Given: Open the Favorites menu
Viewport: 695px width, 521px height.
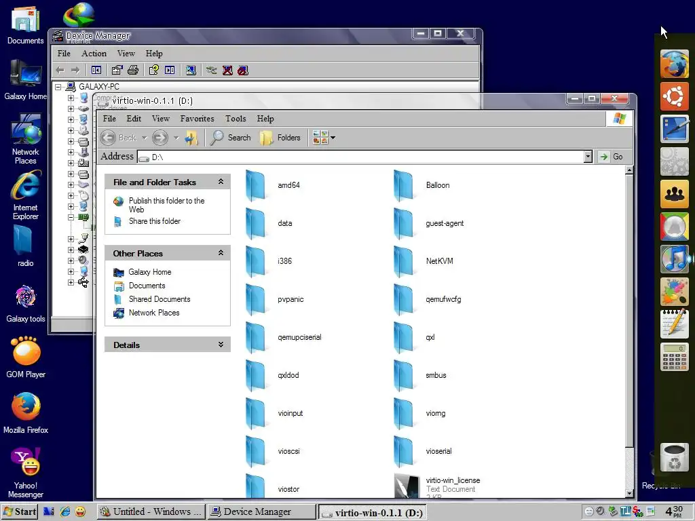Looking at the screenshot, I should (197, 119).
